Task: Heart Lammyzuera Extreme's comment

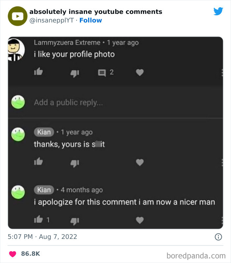Action: pyautogui.click(x=140, y=72)
